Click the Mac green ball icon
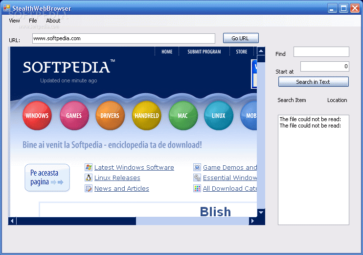This screenshot has height=255, width=363. [x=183, y=115]
